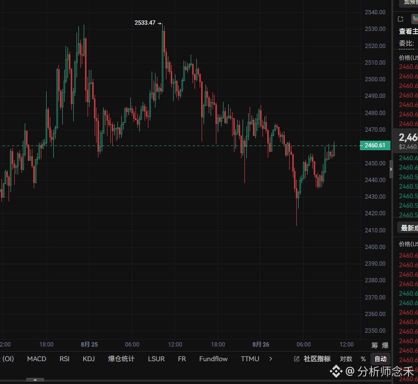Open the Fundflow indicator

[213, 359]
